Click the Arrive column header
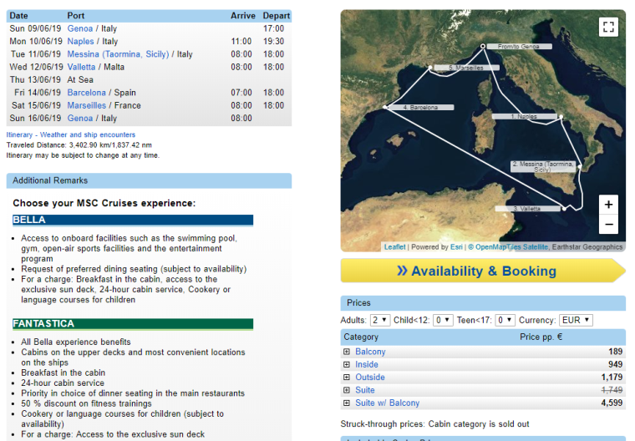 [x=243, y=16]
